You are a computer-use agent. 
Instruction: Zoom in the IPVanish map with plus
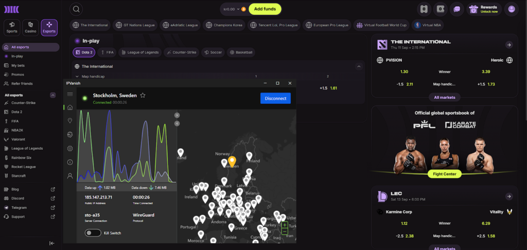click(x=285, y=225)
